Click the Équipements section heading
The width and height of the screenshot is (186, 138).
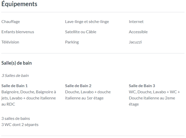point(19,4)
